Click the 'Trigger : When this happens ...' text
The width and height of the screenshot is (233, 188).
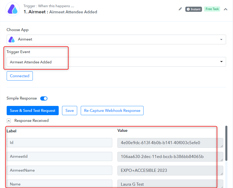point(49,6)
